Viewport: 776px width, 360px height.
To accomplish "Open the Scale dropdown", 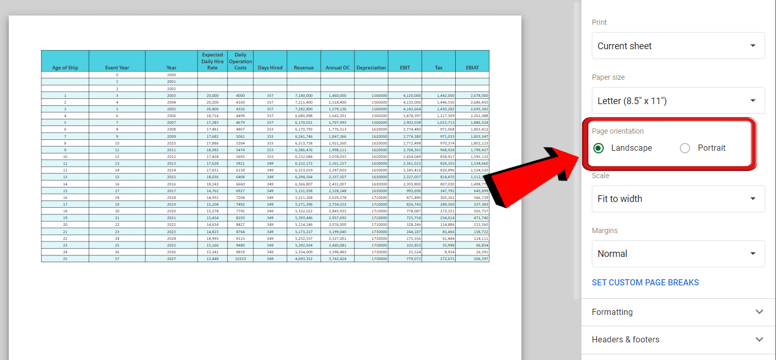I will 678,198.
